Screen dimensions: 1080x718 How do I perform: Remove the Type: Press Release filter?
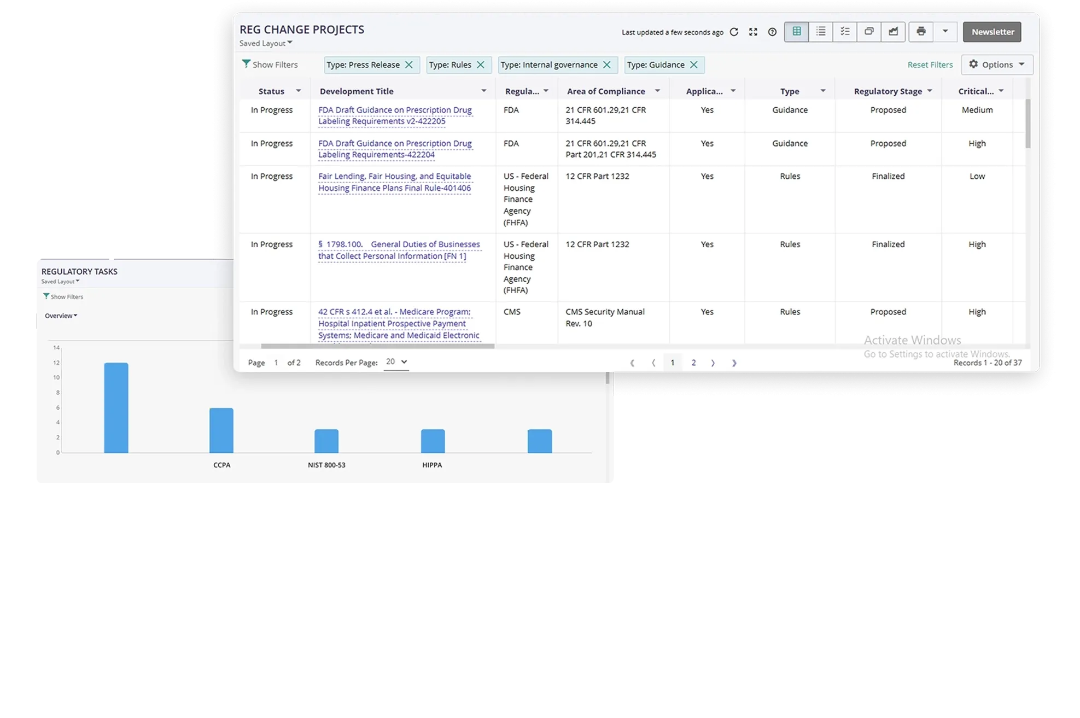(x=408, y=65)
